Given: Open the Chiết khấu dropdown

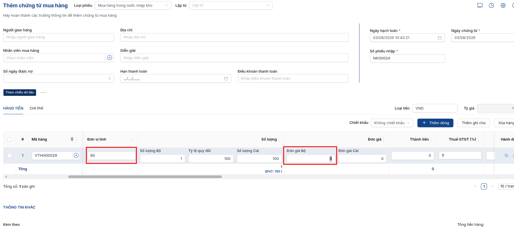Looking at the screenshot, I should 392,123.
